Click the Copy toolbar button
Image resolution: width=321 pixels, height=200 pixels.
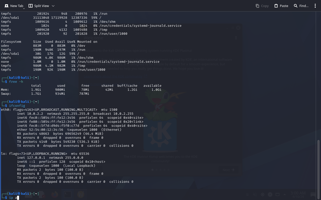pyautogui.click(x=262, y=6)
